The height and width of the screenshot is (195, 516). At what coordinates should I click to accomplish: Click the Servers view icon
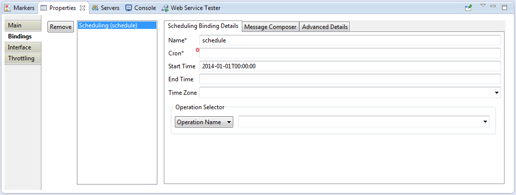click(x=95, y=8)
